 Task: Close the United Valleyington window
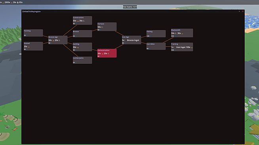(x=243, y=11)
